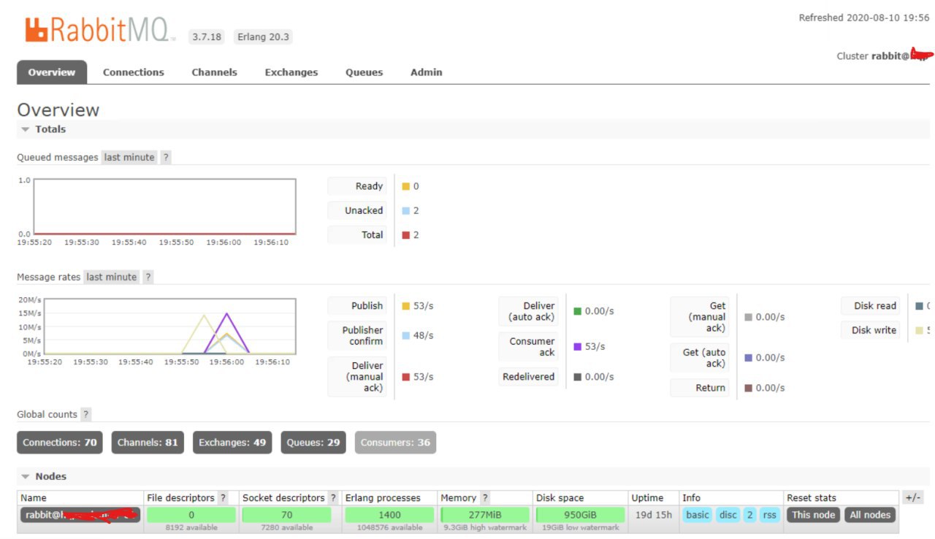The height and width of the screenshot is (539, 935).
Task: Click the yellow Publish rate swatch
Action: tap(406, 306)
